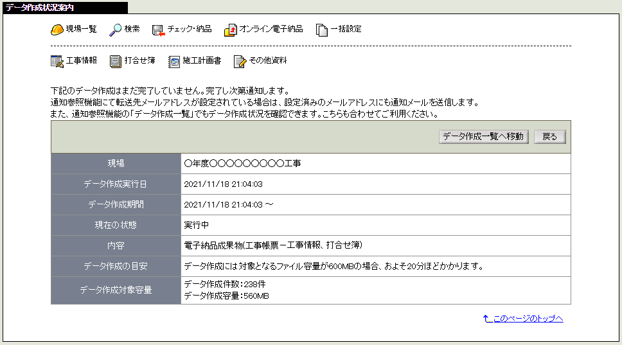Open the 現場一覧 menu label
This screenshot has width=622, height=345.
click(82, 29)
